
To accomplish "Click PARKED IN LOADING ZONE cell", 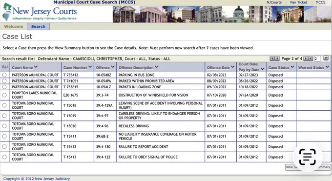I will coord(140,87).
